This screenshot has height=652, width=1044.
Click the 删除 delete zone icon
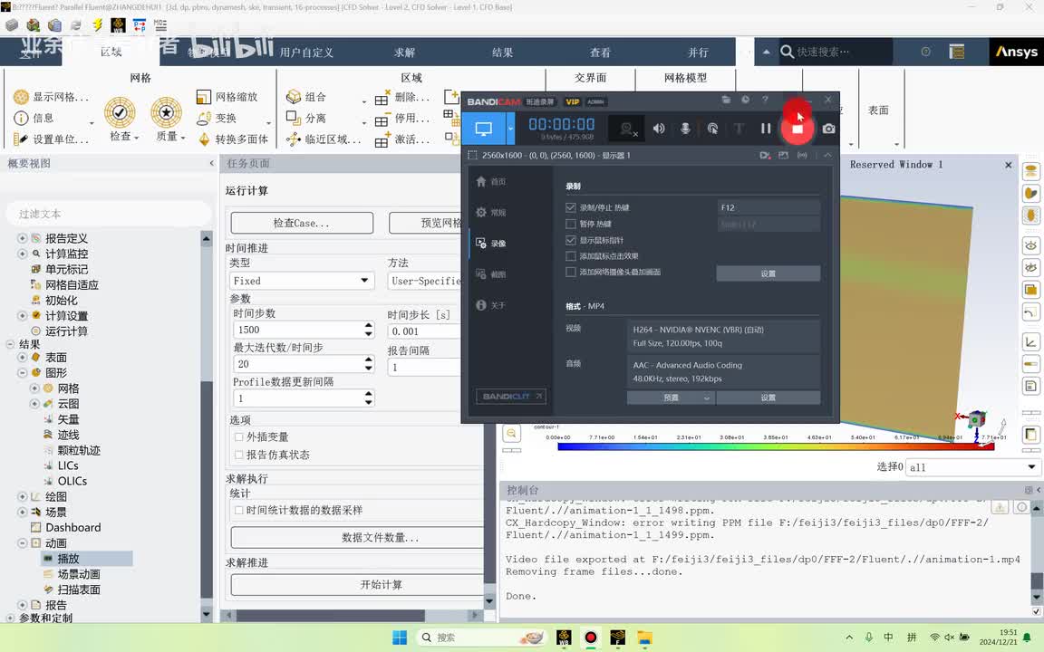(382, 98)
